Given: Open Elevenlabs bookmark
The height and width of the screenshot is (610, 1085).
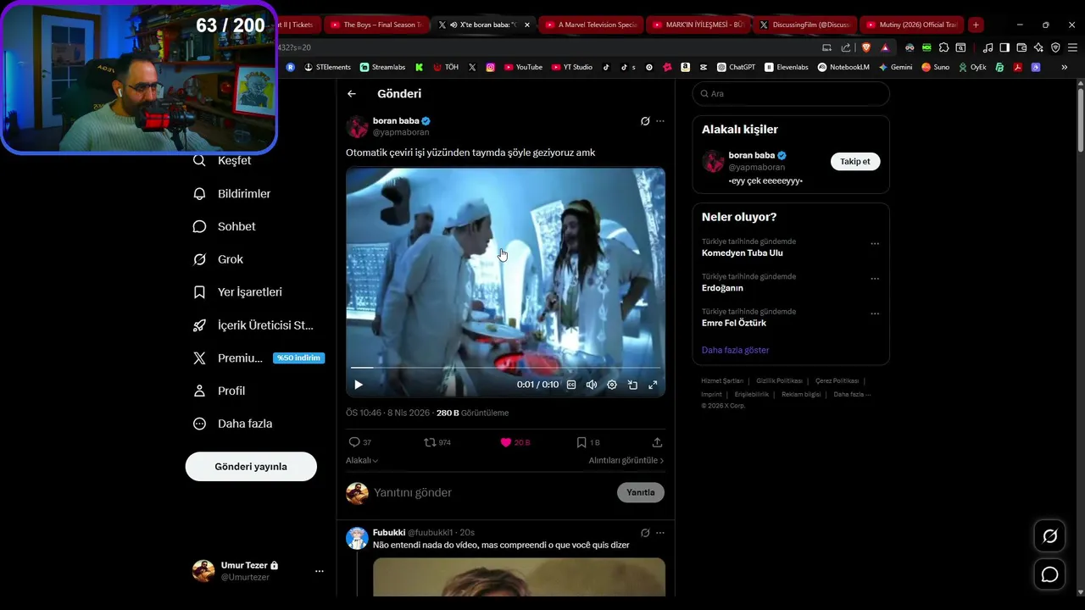Looking at the screenshot, I should click(787, 67).
